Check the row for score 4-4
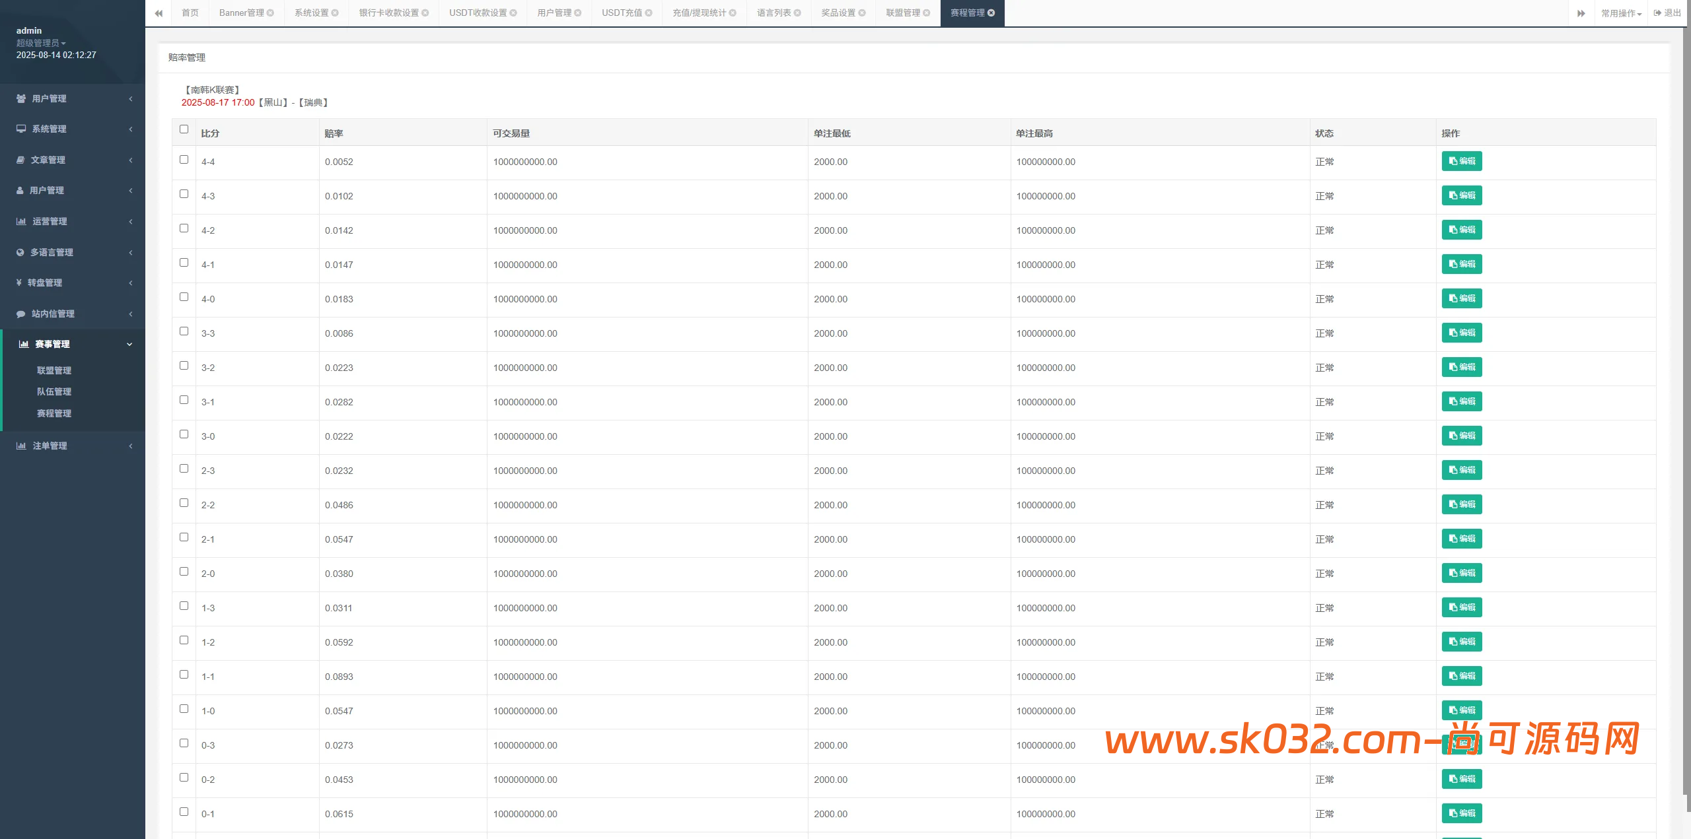1691x839 pixels. pos(184,160)
